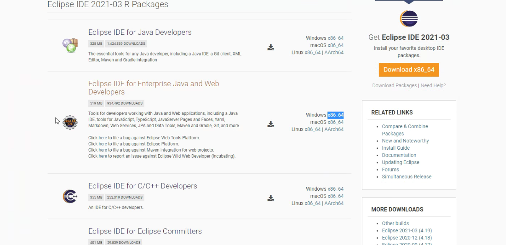The image size is (506, 245).
Task: Open the Documentation link
Action: (399, 155)
